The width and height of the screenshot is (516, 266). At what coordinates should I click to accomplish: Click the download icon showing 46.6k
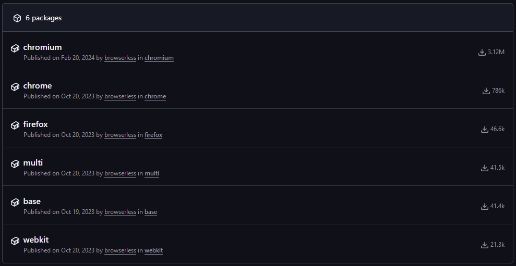(484, 130)
